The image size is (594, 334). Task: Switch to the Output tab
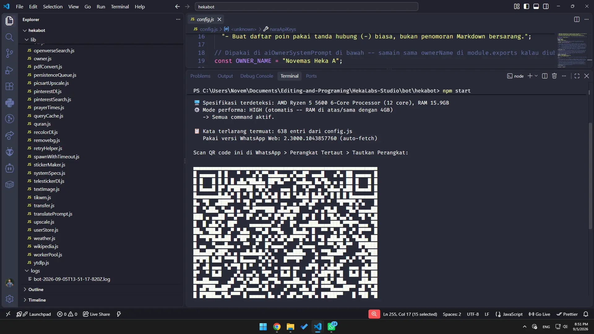(x=225, y=76)
